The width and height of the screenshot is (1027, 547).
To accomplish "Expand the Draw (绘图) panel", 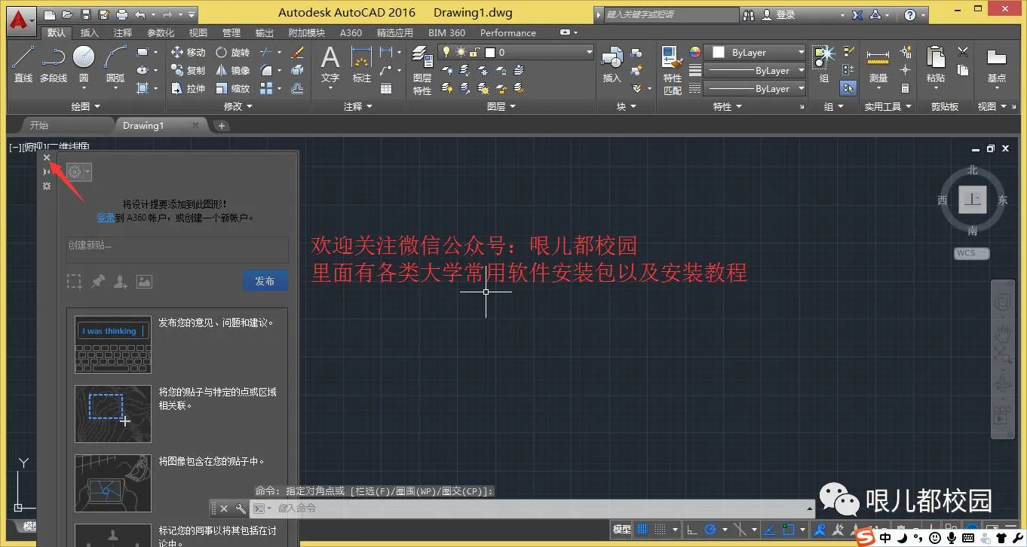I will coord(85,107).
